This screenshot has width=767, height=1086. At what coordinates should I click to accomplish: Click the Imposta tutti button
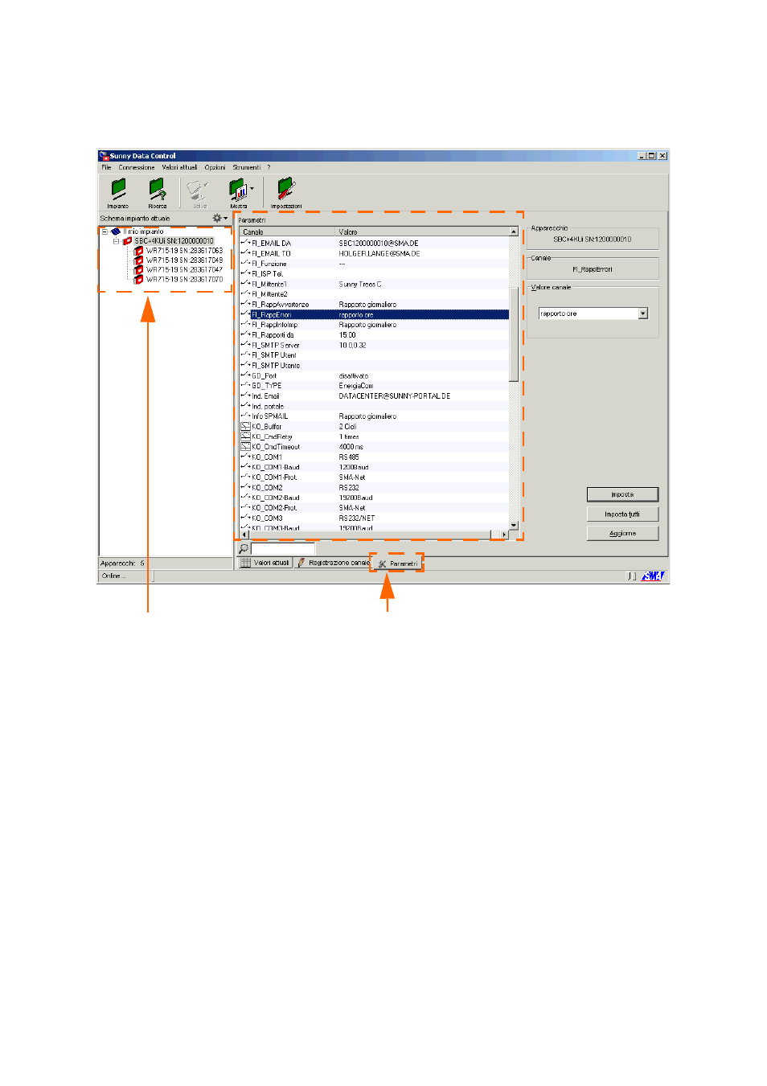[622, 514]
